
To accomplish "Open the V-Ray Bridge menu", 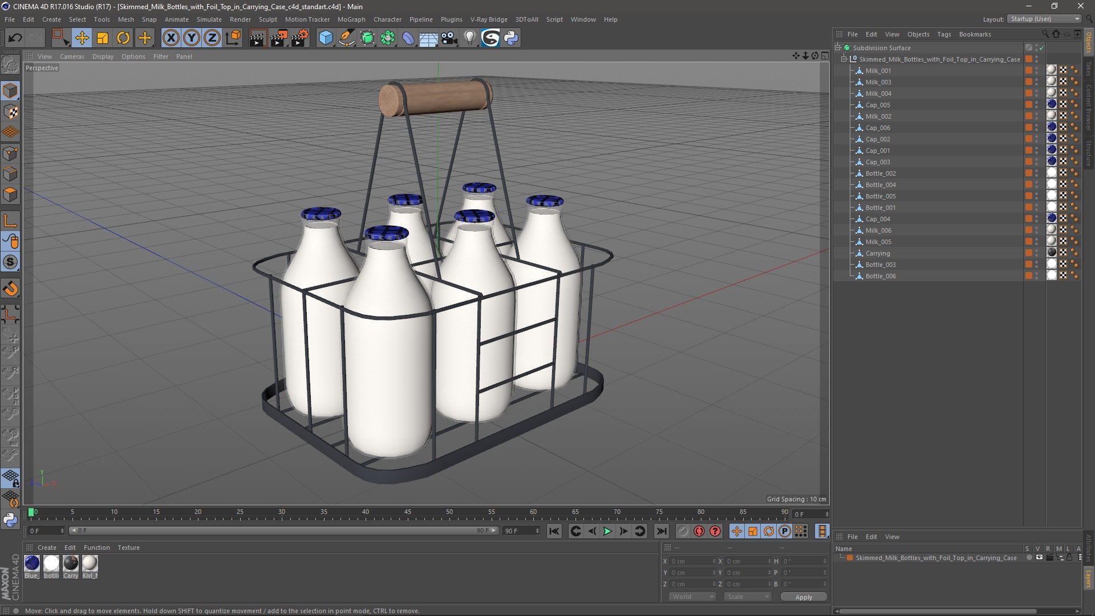I will (x=489, y=19).
